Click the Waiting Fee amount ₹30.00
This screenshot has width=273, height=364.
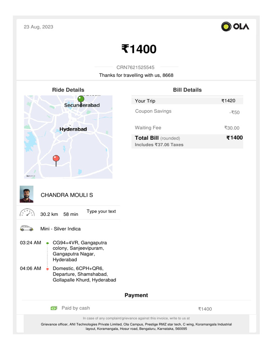point(232,128)
